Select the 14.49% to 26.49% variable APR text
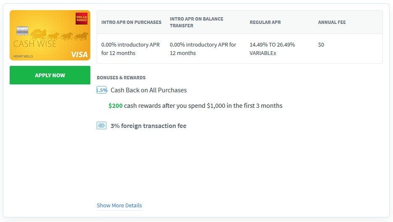The width and height of the screenshot is (393, 222). [x=272, y=49]
